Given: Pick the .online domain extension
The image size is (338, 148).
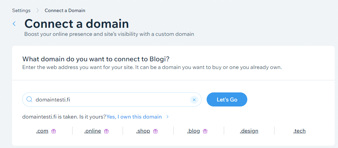Looking at the screenshot, I should [93, 131].
